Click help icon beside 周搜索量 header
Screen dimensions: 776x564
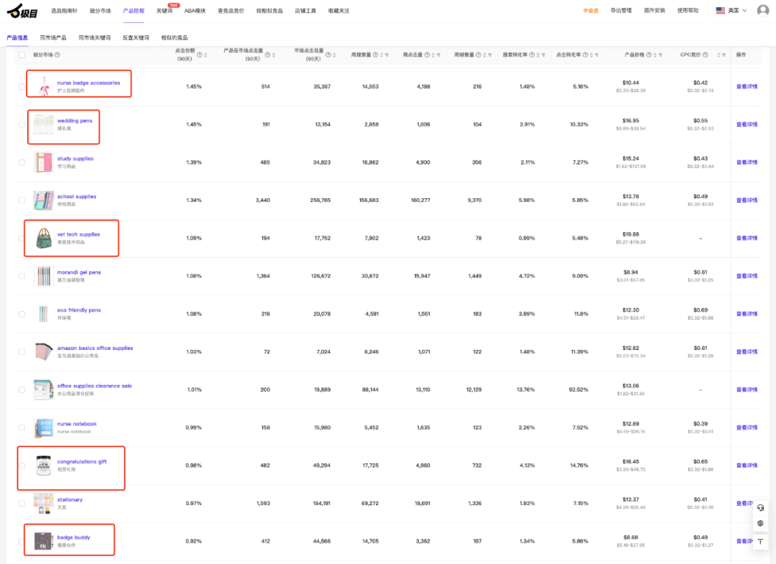375,55
